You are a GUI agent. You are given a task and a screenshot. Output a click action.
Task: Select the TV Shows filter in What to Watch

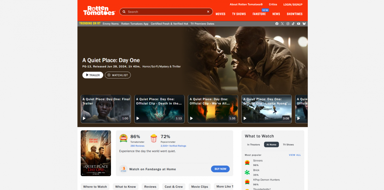point(288,145)
